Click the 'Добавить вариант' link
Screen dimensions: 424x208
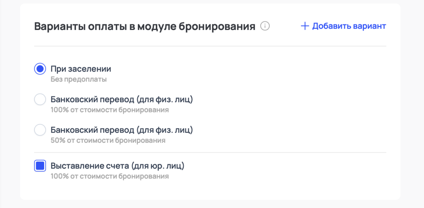tap(349, 26)
